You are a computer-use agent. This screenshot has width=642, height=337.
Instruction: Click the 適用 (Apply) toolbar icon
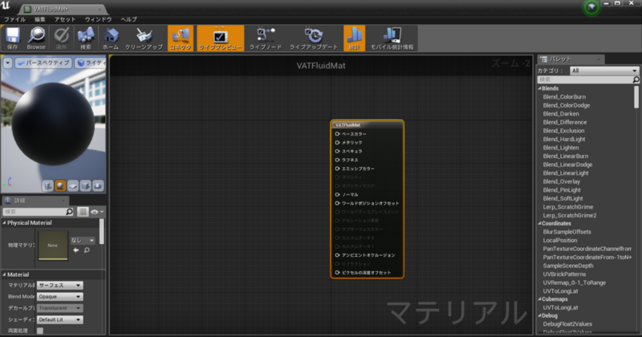tap(61, 38)
